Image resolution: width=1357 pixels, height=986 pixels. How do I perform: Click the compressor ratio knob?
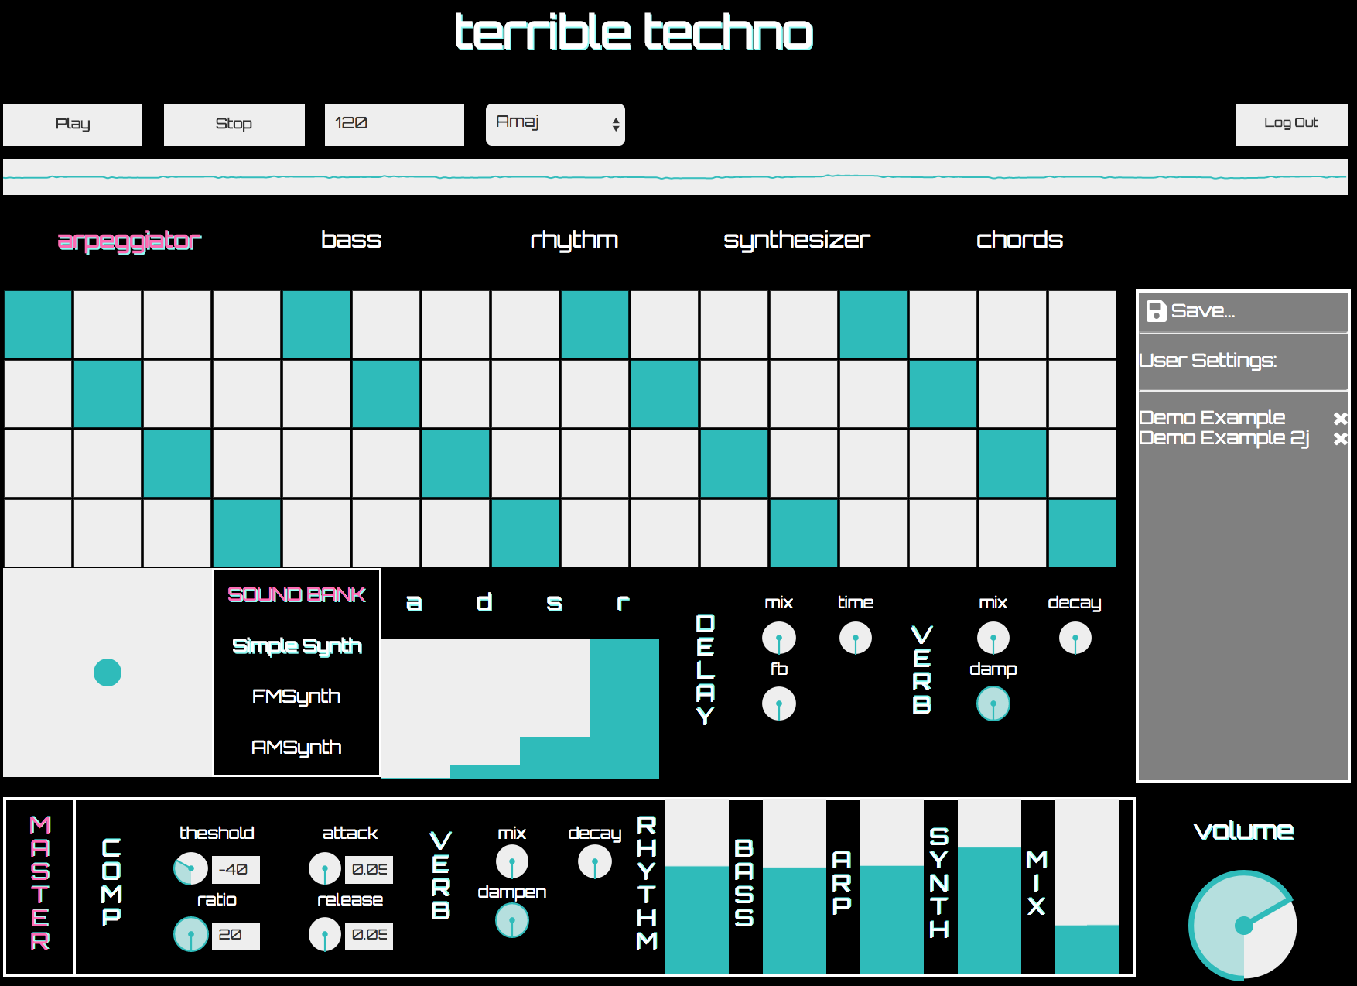coord(190,934)
